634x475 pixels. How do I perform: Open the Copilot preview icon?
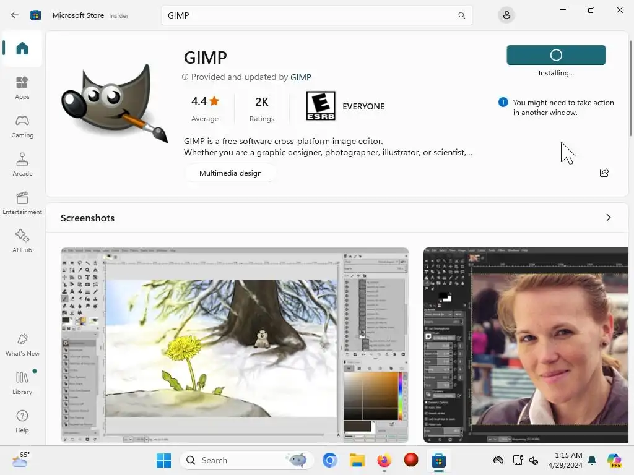(x=614, y=460)
